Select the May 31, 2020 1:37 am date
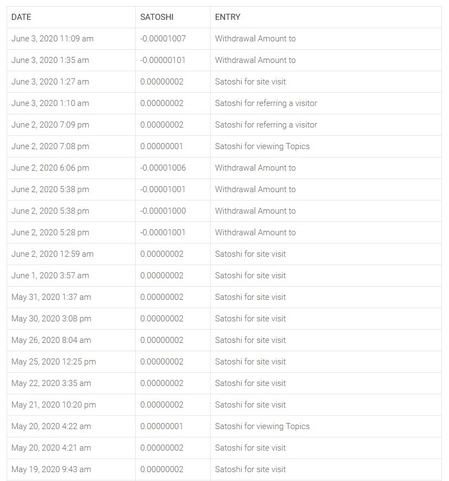The image size is (449, 481). pos(51,297)
